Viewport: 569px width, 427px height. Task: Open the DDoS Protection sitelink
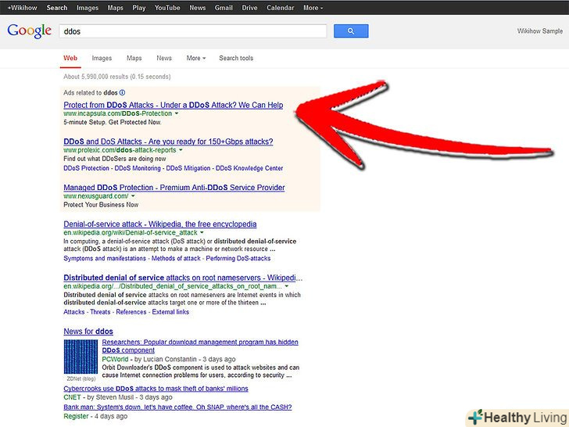click(x=86, y=168)
